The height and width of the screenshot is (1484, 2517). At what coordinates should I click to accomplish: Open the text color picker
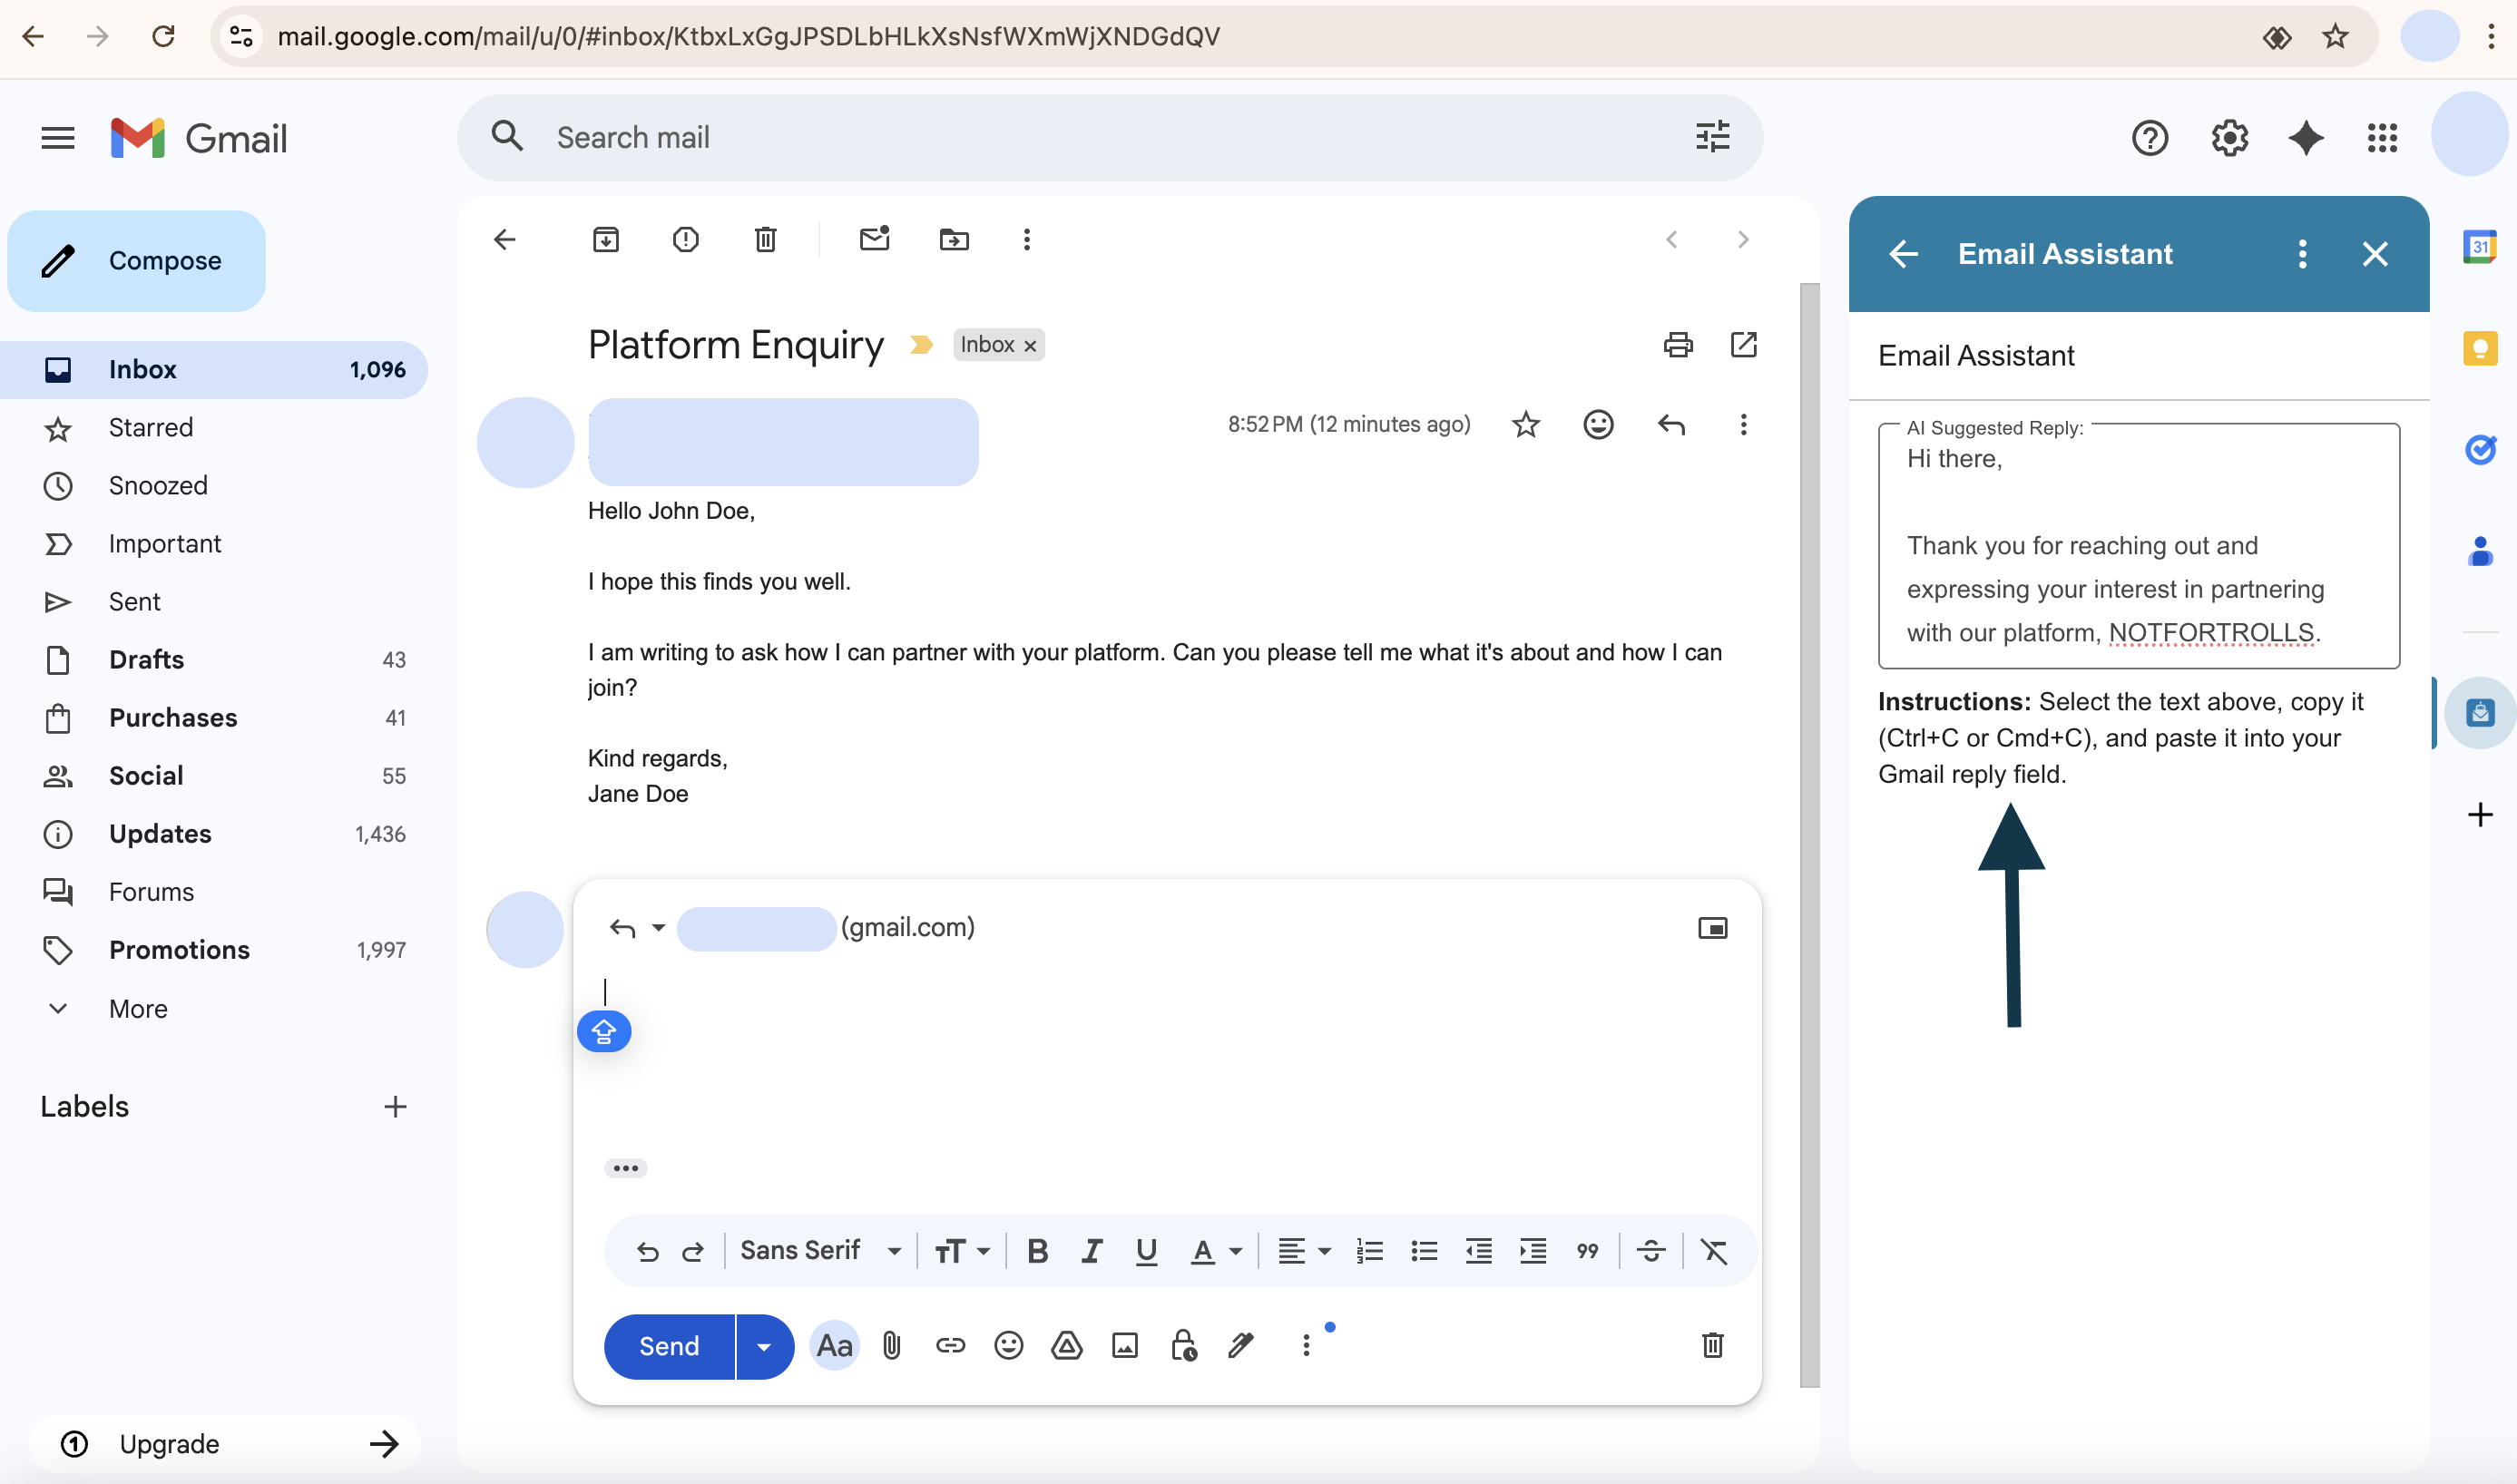(x=1213, y=1250)
